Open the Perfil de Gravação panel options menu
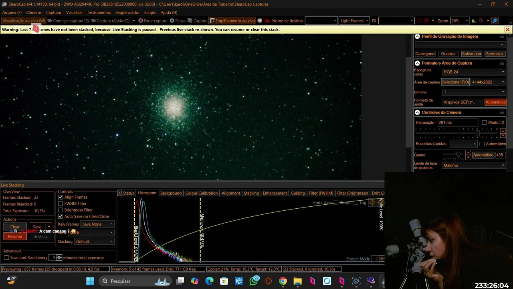This screenshot has height=289, width=513. coord(502,36)
